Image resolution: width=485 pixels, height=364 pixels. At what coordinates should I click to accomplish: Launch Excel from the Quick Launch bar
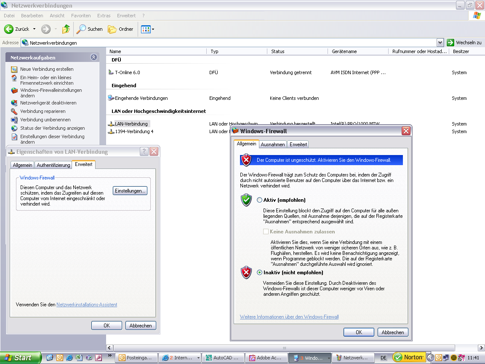(79, 358)
